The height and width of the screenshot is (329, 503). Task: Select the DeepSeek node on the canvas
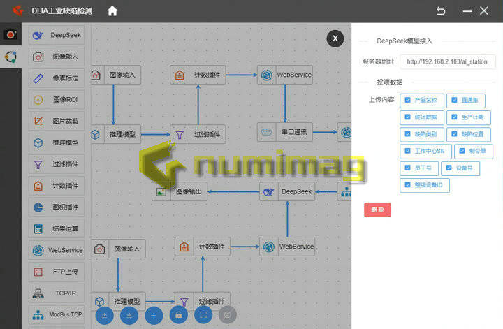tap(287, 192)
